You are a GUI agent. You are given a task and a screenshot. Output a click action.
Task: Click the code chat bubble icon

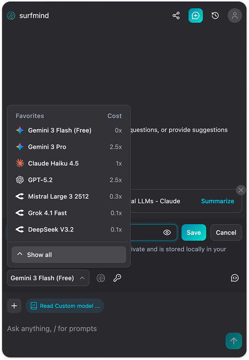(235, 278)
